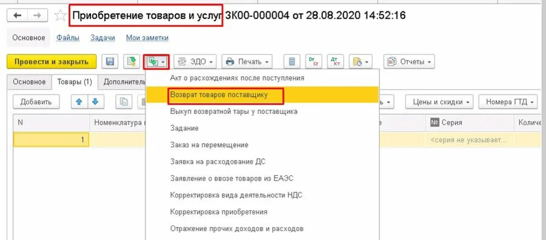The image size is (546, 240).
Task: Add document to favorites with star icon
Action: (61, 16)
